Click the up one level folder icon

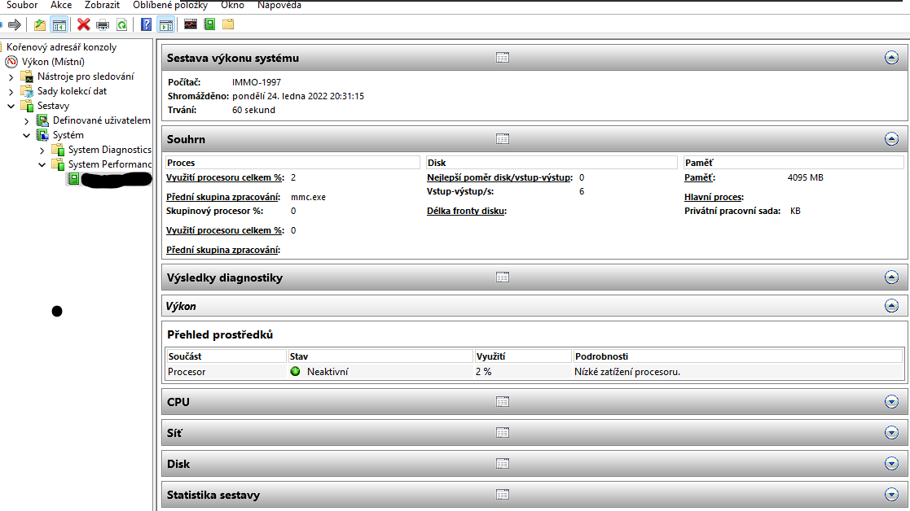coord(39,24)
